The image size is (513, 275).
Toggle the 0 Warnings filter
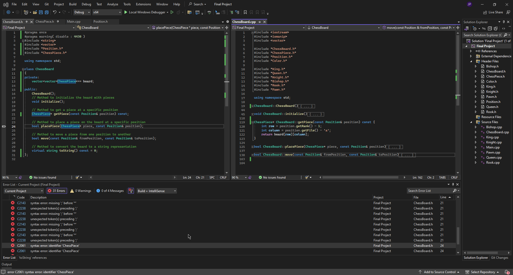pyautogui.click(x=81, y=191)
